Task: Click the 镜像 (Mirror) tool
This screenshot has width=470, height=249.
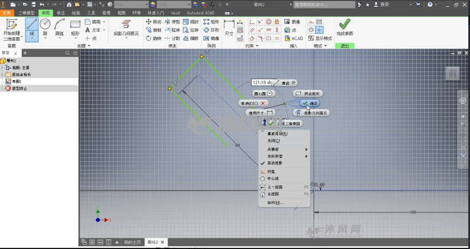Action: click(x=211, y=38)
